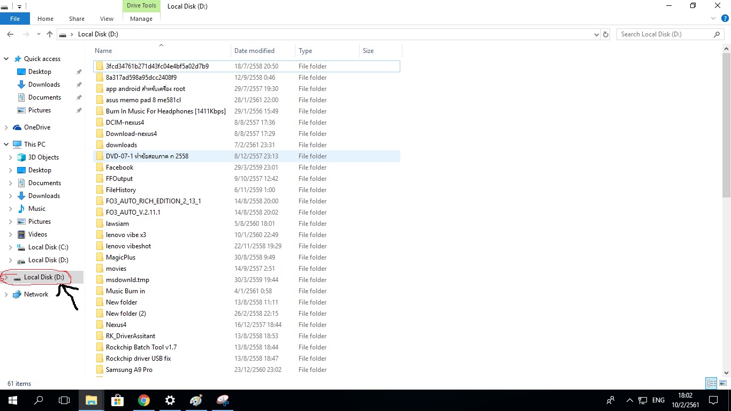Expand the OneDrive tree node
Screen dimensions: 731x411
6,127
